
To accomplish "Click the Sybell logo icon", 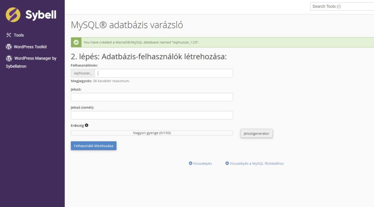I will (13, 15).
